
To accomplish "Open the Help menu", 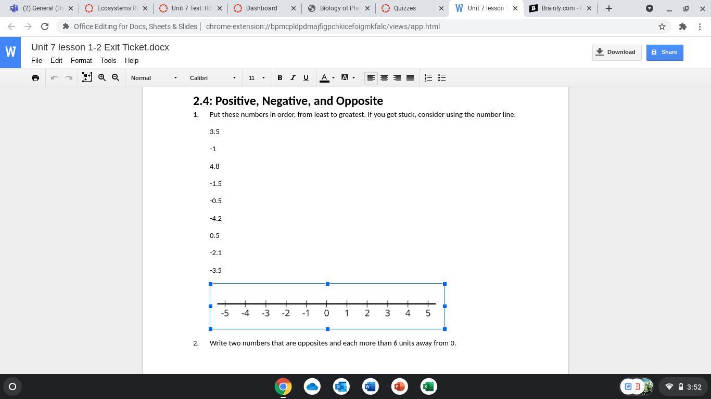I will pyautogui.click(x=132, y=60).
